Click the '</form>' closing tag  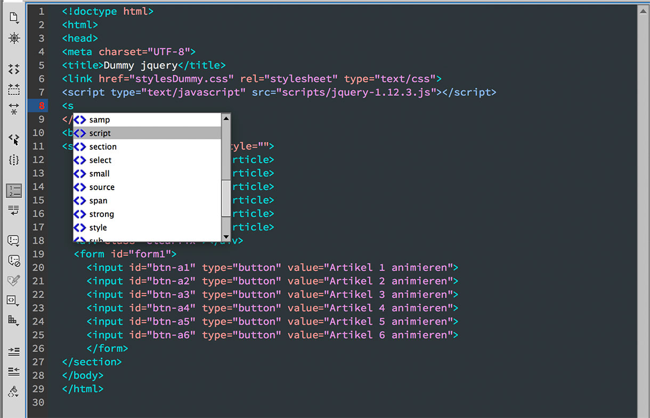[x=107, y=349]
